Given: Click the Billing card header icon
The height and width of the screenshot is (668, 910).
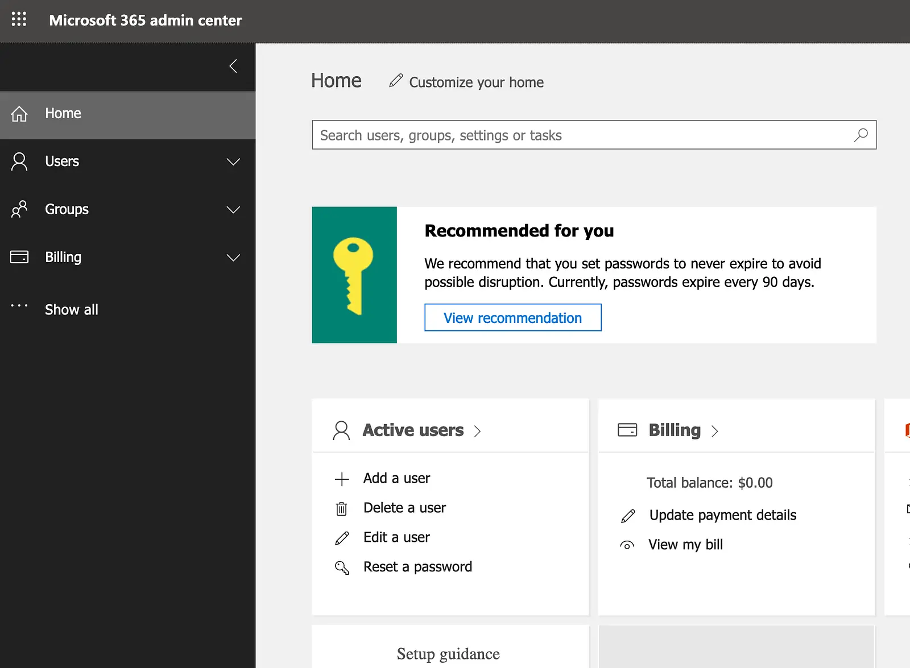Looking at the screenshot, I should 627,430.
